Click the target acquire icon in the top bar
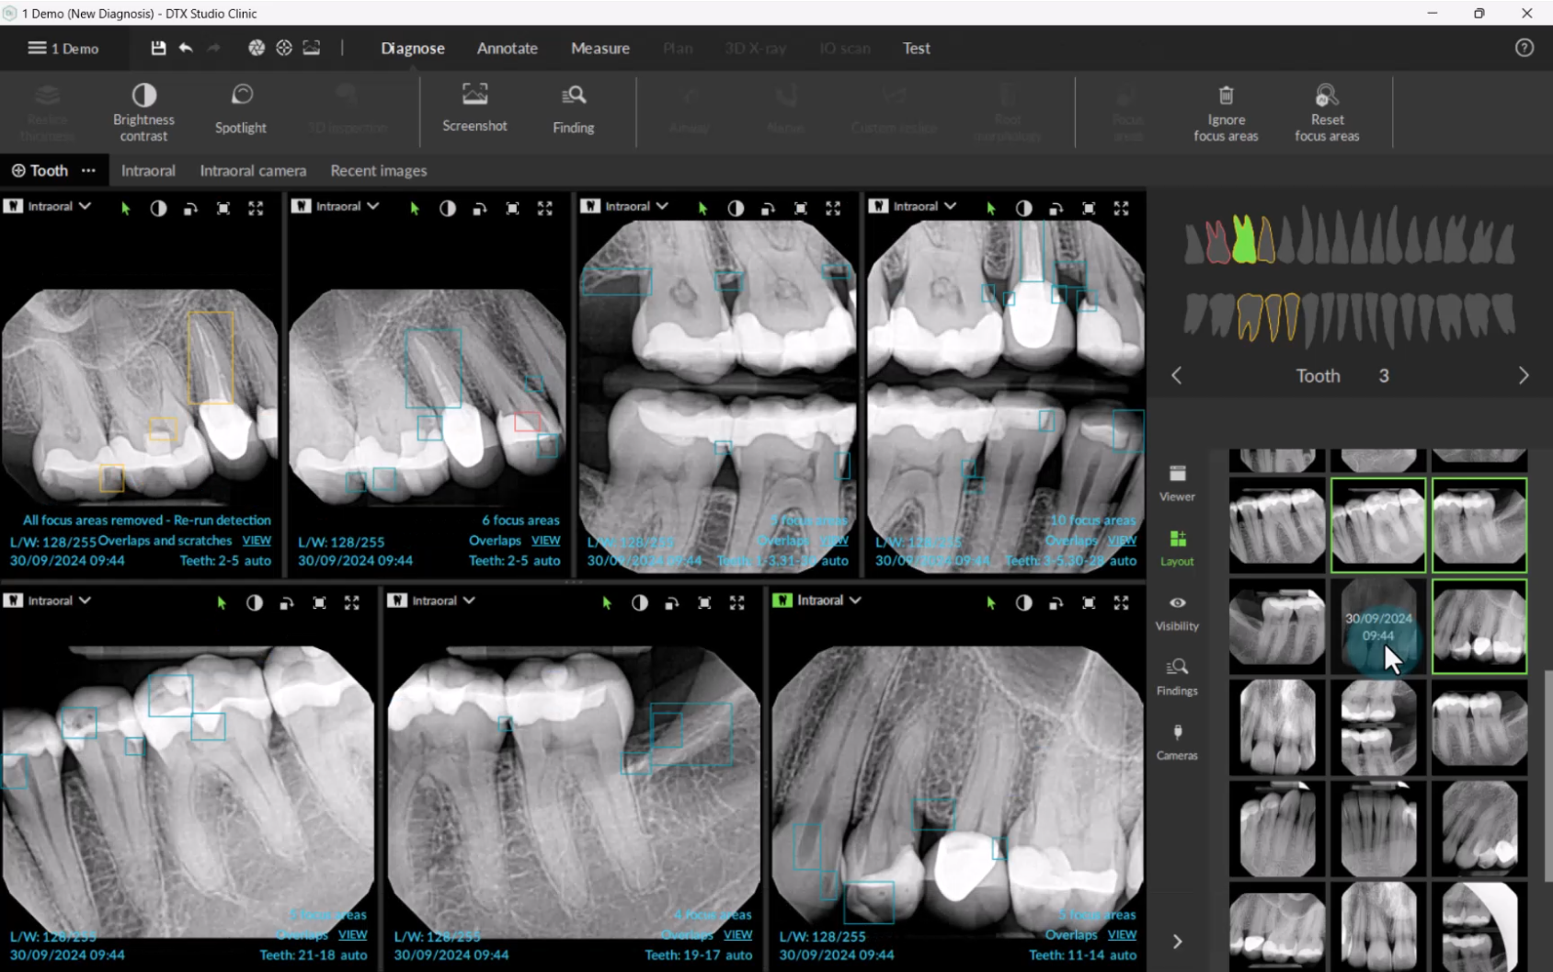The image size is (1553, 972). pos(284,48)
